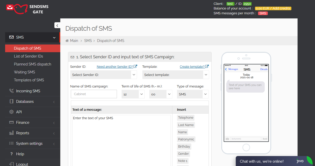Collapse sidebar using the left arrow button
This screenshot has width=315, height=166.
tap(57, 25)
